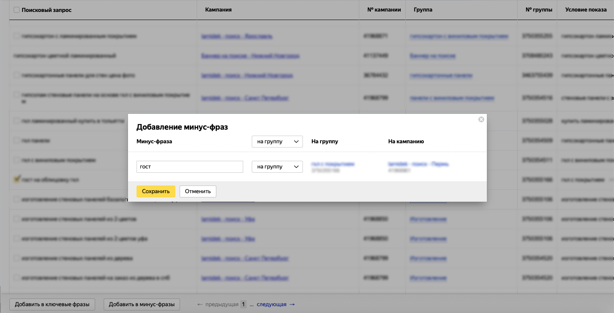Viewport: 614px width, 313px height.
Task: Click the Кампания column header
Action: (218, 10)
